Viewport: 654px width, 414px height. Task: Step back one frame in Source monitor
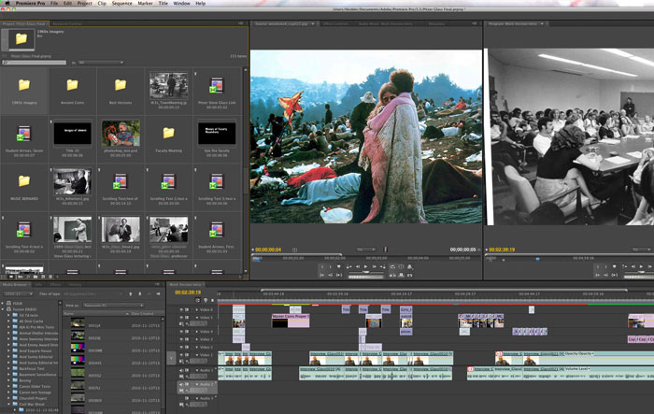[x=358, y=266]
